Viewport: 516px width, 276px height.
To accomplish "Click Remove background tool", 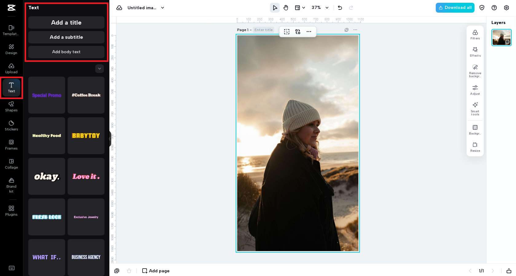I will (x=475, y=70).
